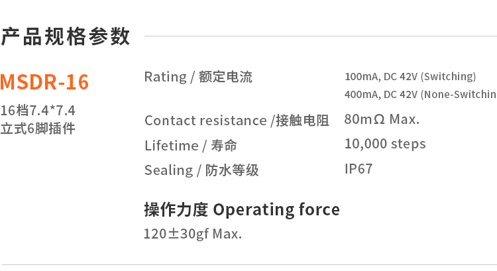The width and height of the screenshot is (497, 271).
Task: Select the 120±30gf Max. force value
Action: [193, 234]
